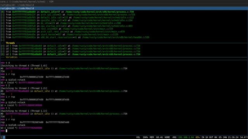Select the thread row '[3] id 3'
Screen dimensions: 248x139
point(71,49)
